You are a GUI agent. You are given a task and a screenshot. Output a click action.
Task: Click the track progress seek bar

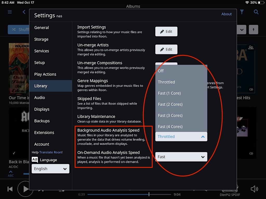point(129,194)
